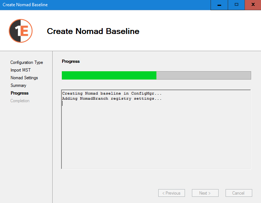Maximize the wizard window
Image resolution: width=261 pixels, height=203 pixels.
pyautogui.click(x=237, y=5)
